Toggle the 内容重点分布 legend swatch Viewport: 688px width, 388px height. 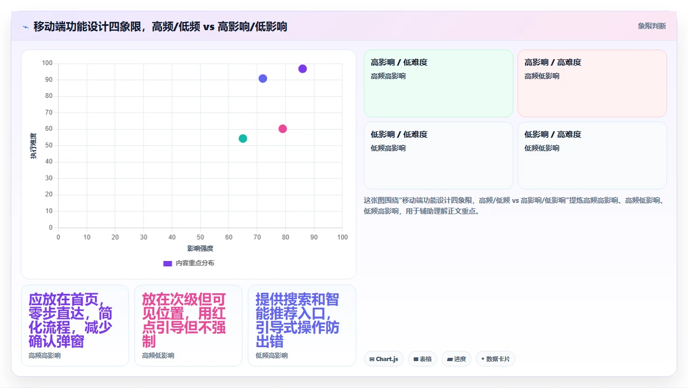[x=167, y=263]
